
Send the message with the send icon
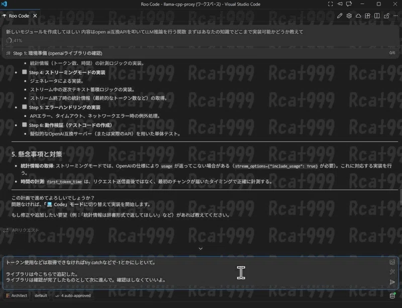click(x=392, y=282)
